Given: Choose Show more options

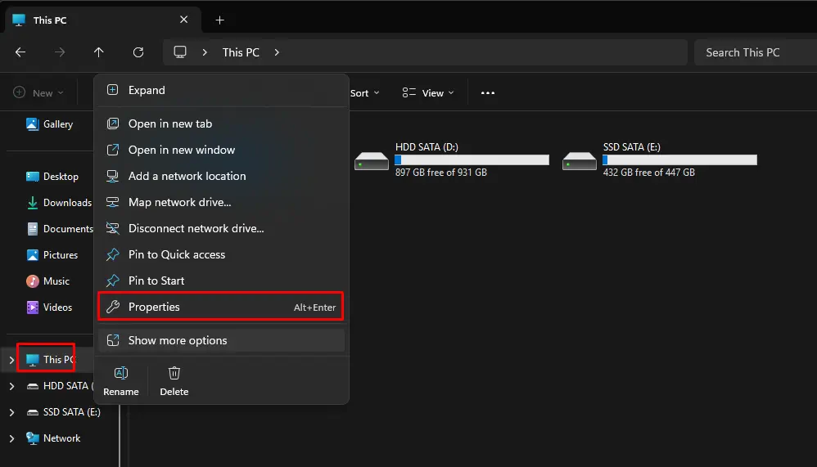Looking at the screenshot, I should click(221, 340).
